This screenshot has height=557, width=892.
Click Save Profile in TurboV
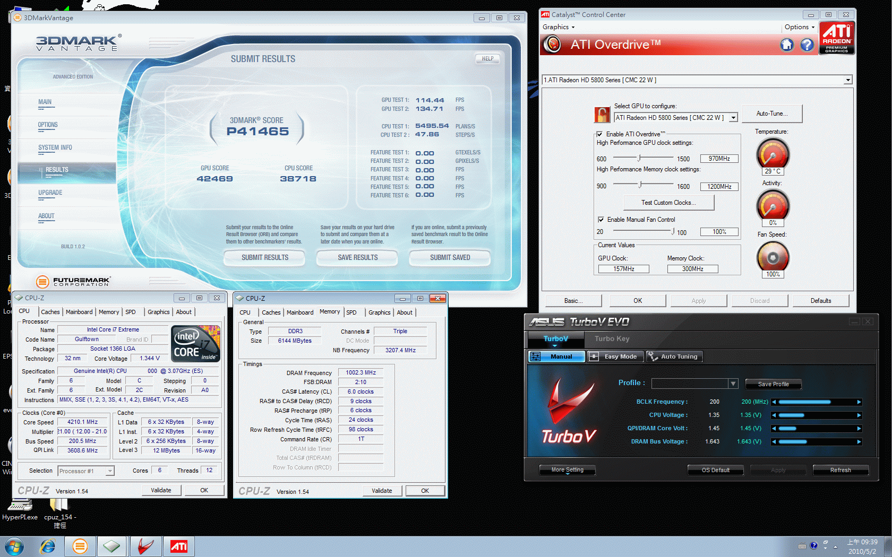pyautogui.click(x=773, y=384)
